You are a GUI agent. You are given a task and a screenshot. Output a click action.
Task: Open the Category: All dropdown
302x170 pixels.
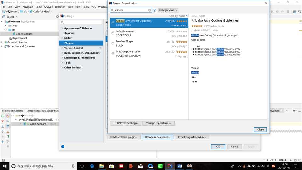(168, 10)
